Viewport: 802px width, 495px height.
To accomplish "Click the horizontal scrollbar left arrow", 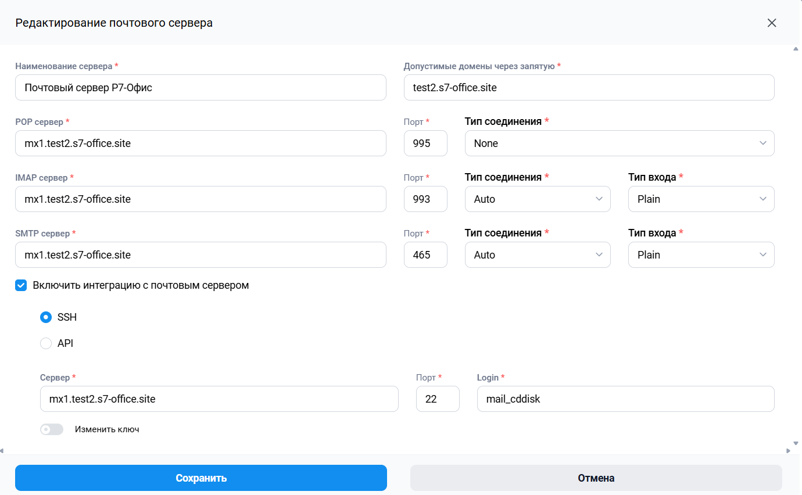I will (x=2, y=450).
